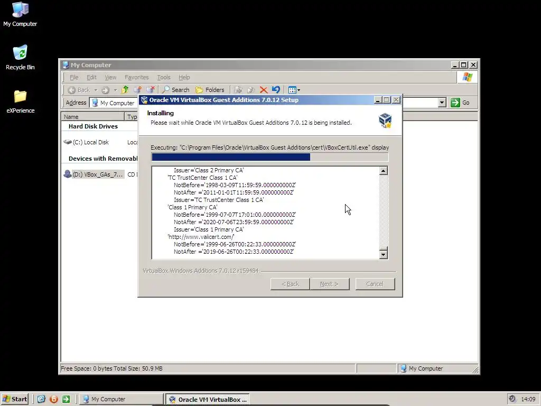This screenshot has width=541, height=406.
Task: Click the Back arrow in My Computer toolbar
Action: (x=79, y=90)
